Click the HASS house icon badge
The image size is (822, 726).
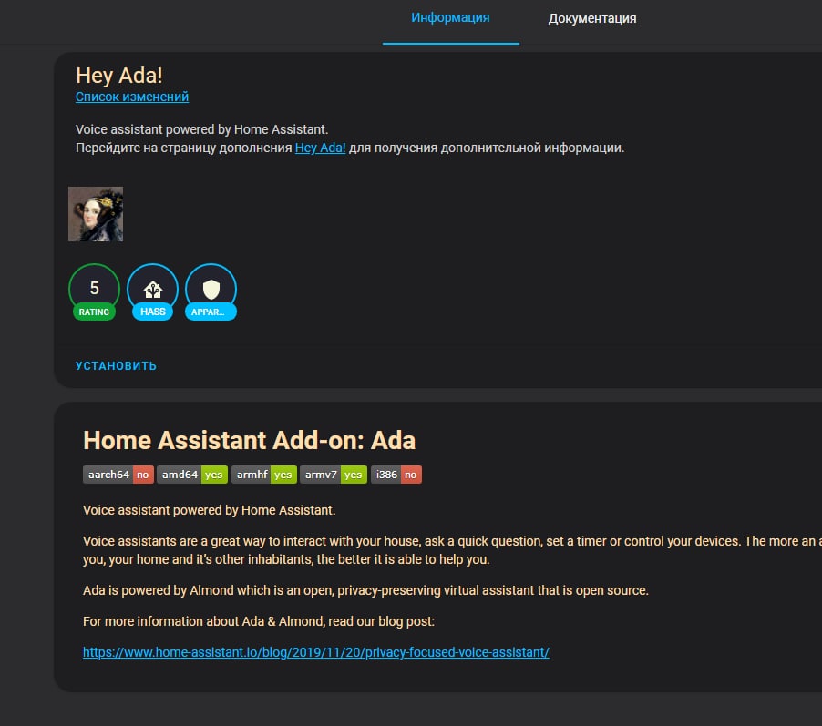(x=152, y=291)
